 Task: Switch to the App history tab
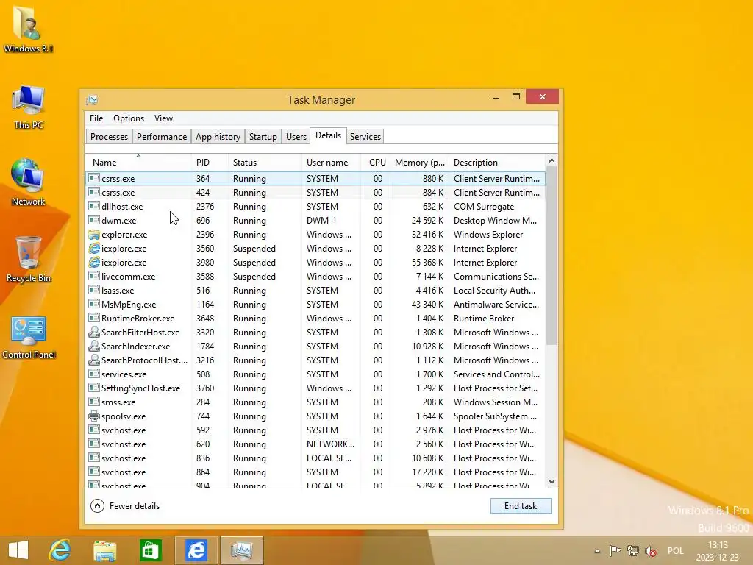click(218, 136)
